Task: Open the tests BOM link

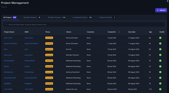Action: pyautogui.click(x=26, y=49)
